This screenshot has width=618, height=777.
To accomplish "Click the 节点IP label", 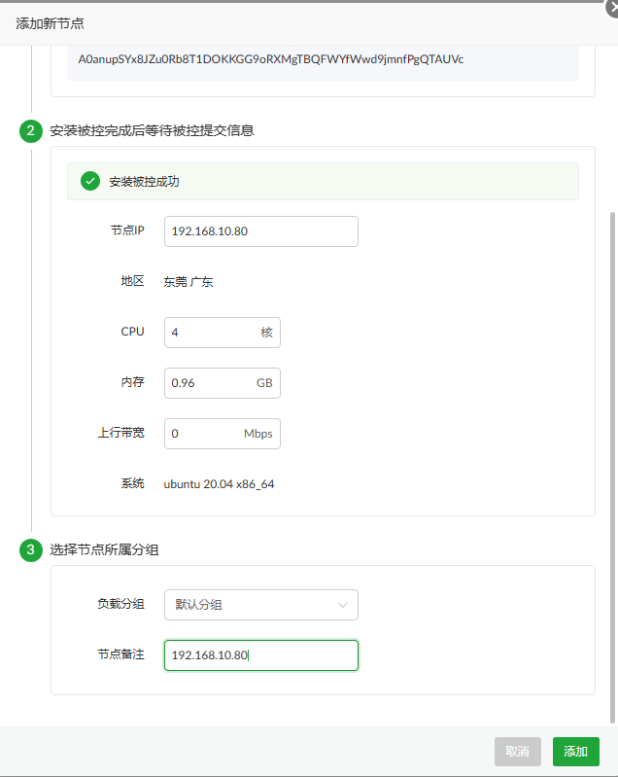I will pos(127,230).
